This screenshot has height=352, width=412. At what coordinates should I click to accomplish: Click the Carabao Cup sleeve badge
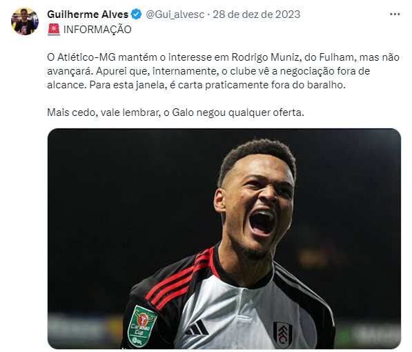[x=141, y=326]
